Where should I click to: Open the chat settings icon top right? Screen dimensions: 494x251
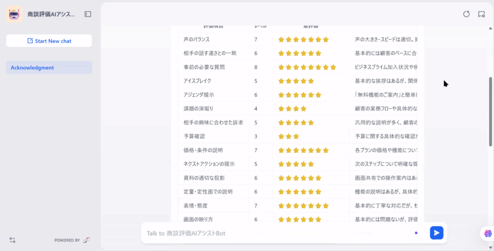(x=481, y=14)
